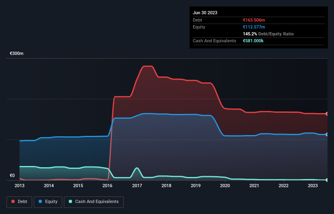The height and width of the screenshot is (214, 334).
Task: Select the 2017 x-axis label
Action: 137,186
